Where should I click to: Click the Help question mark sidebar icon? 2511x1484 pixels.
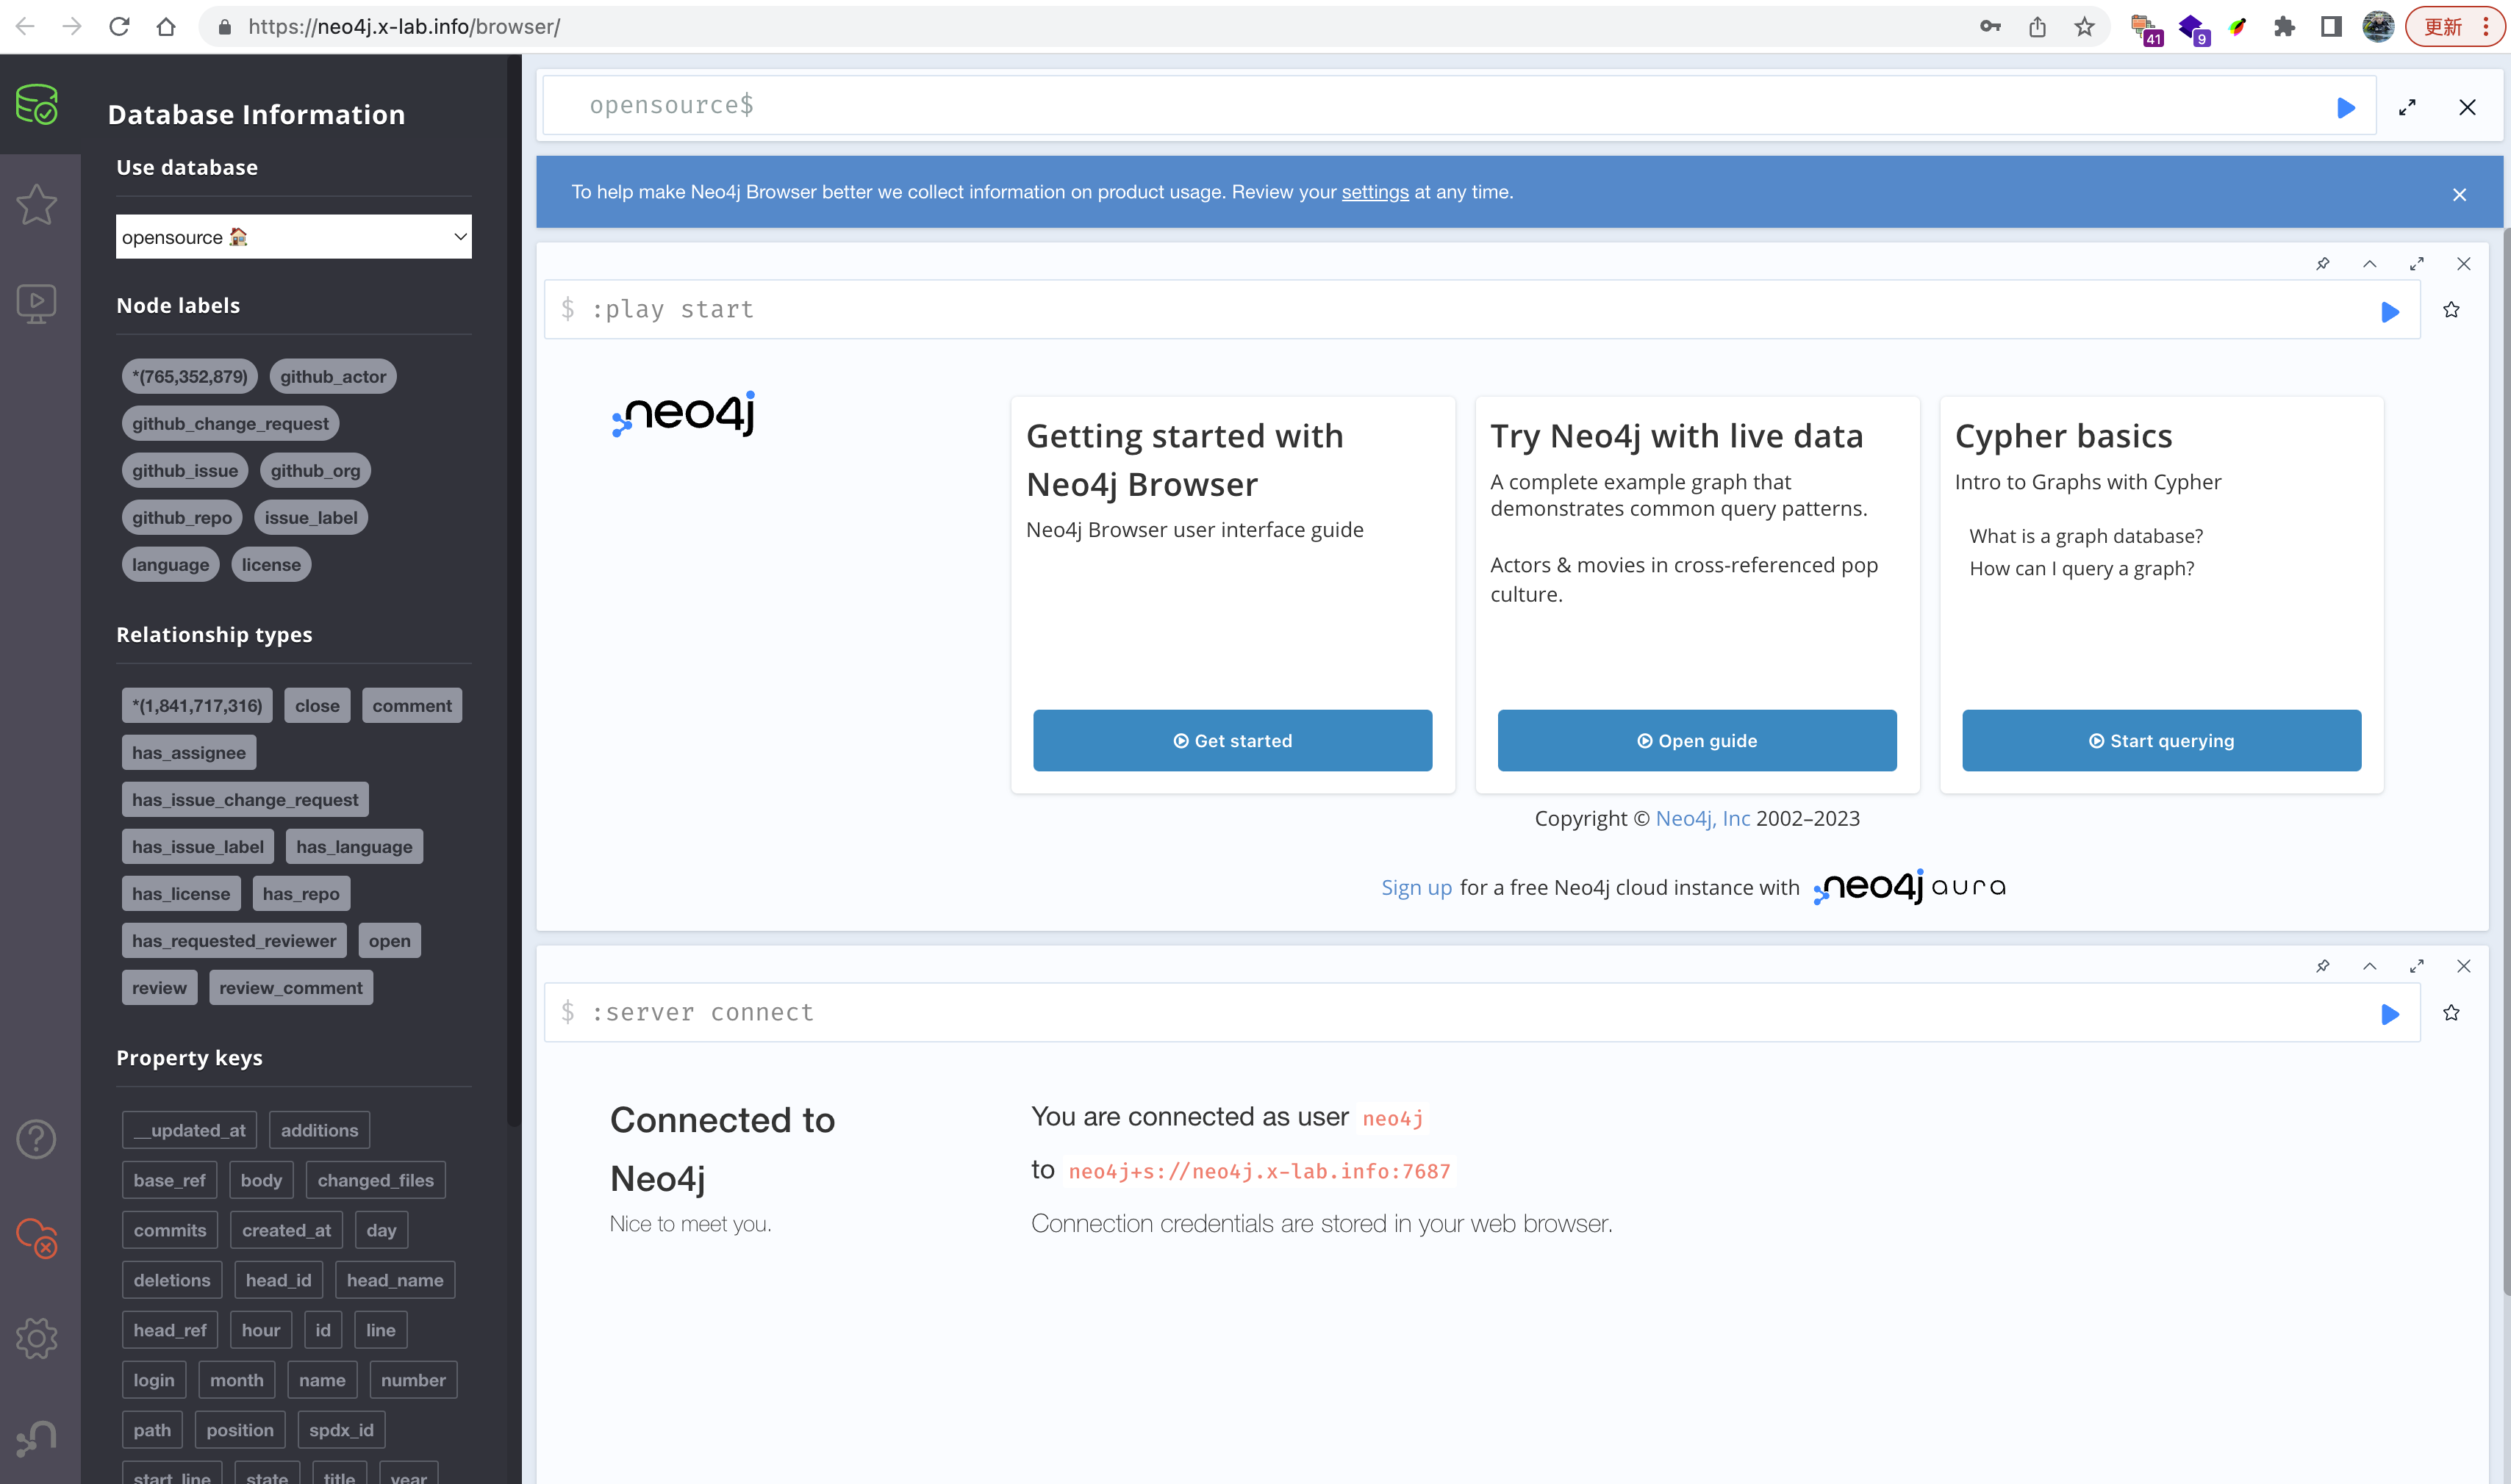(37, 1139)
